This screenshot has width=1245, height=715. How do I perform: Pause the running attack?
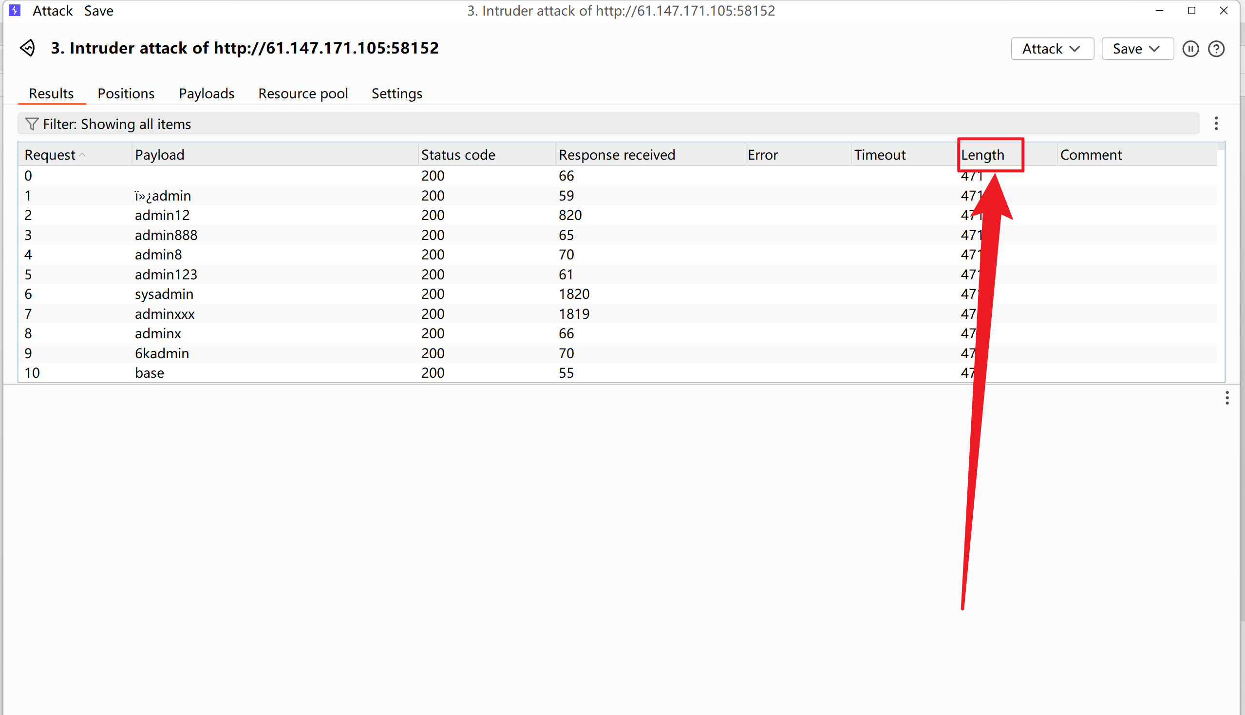click(1190, 49)
